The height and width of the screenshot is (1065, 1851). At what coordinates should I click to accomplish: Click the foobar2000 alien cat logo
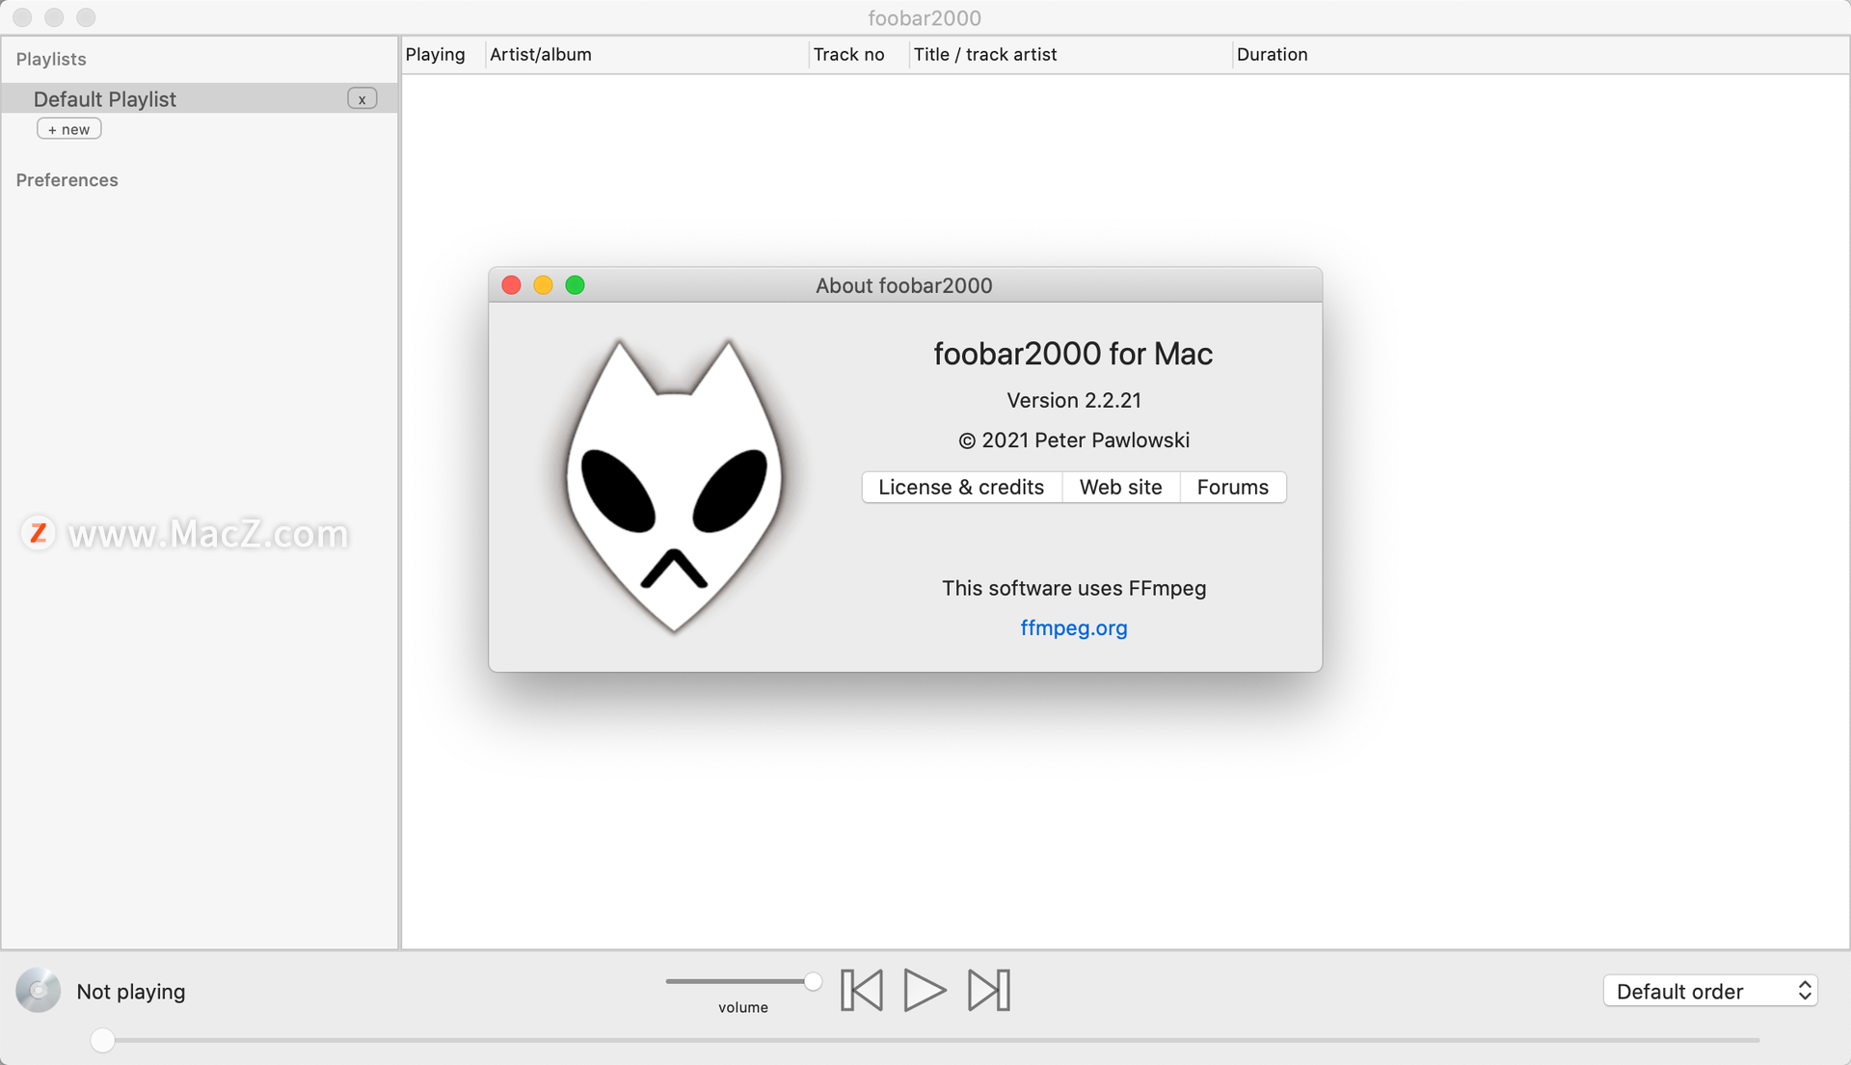[x=674, y=486]
